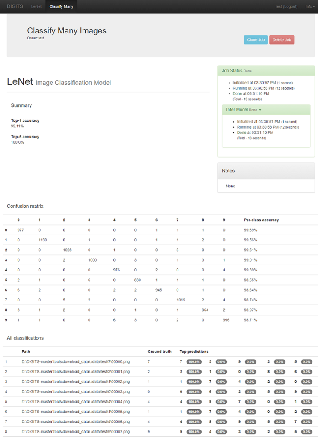Screen dimensions: 318x439
Task: Click the 100.0% badge for 00000.png
Action: (194, 362)
